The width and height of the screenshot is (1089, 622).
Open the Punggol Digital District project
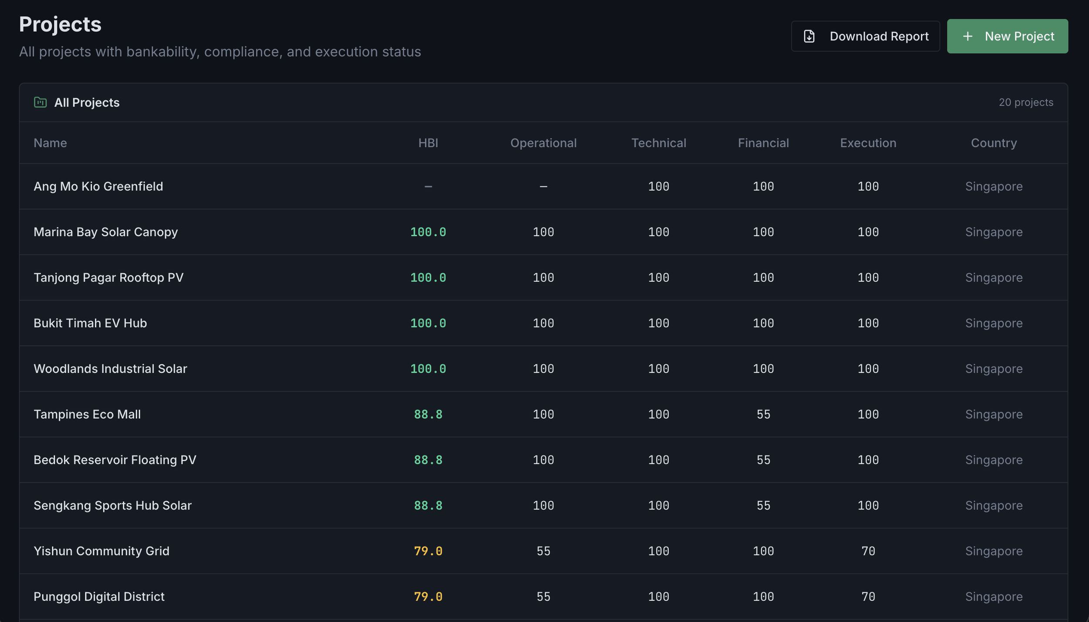[543, 597]
